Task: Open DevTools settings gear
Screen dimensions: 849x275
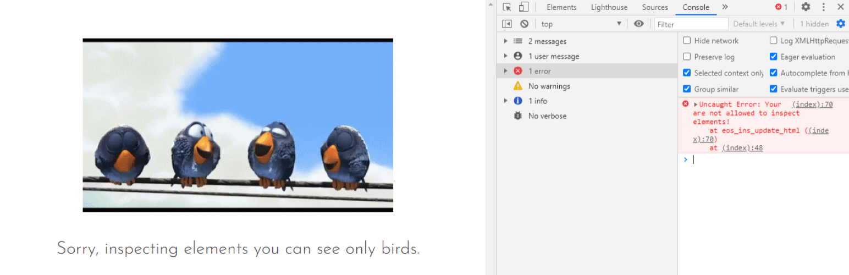Action: (806, 7)
